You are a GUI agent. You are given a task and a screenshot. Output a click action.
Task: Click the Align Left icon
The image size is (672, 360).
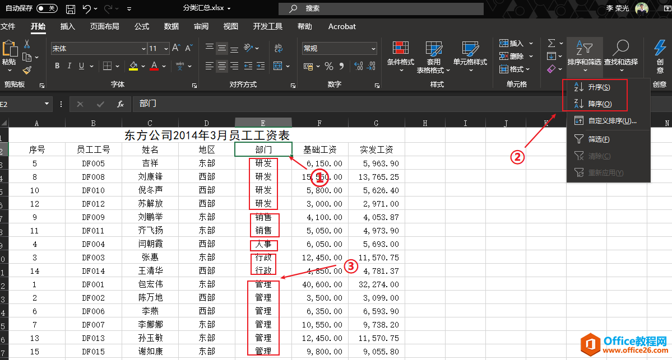(209, 66)
